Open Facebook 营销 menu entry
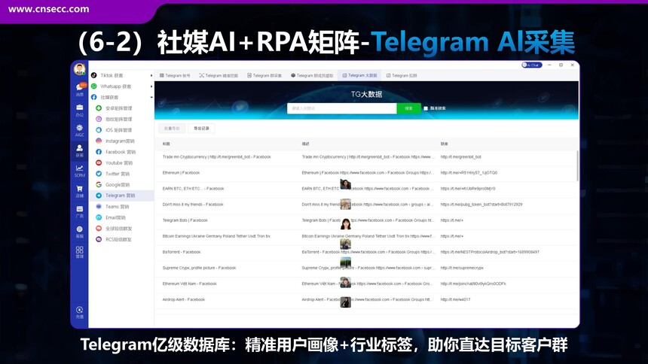The height and width of the screenshot is (364, 648). pyautogui.click(x=121, y=152)
